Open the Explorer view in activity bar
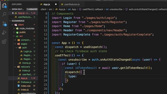167x94 pixels. pyautogui.click(x=4, y=5)
